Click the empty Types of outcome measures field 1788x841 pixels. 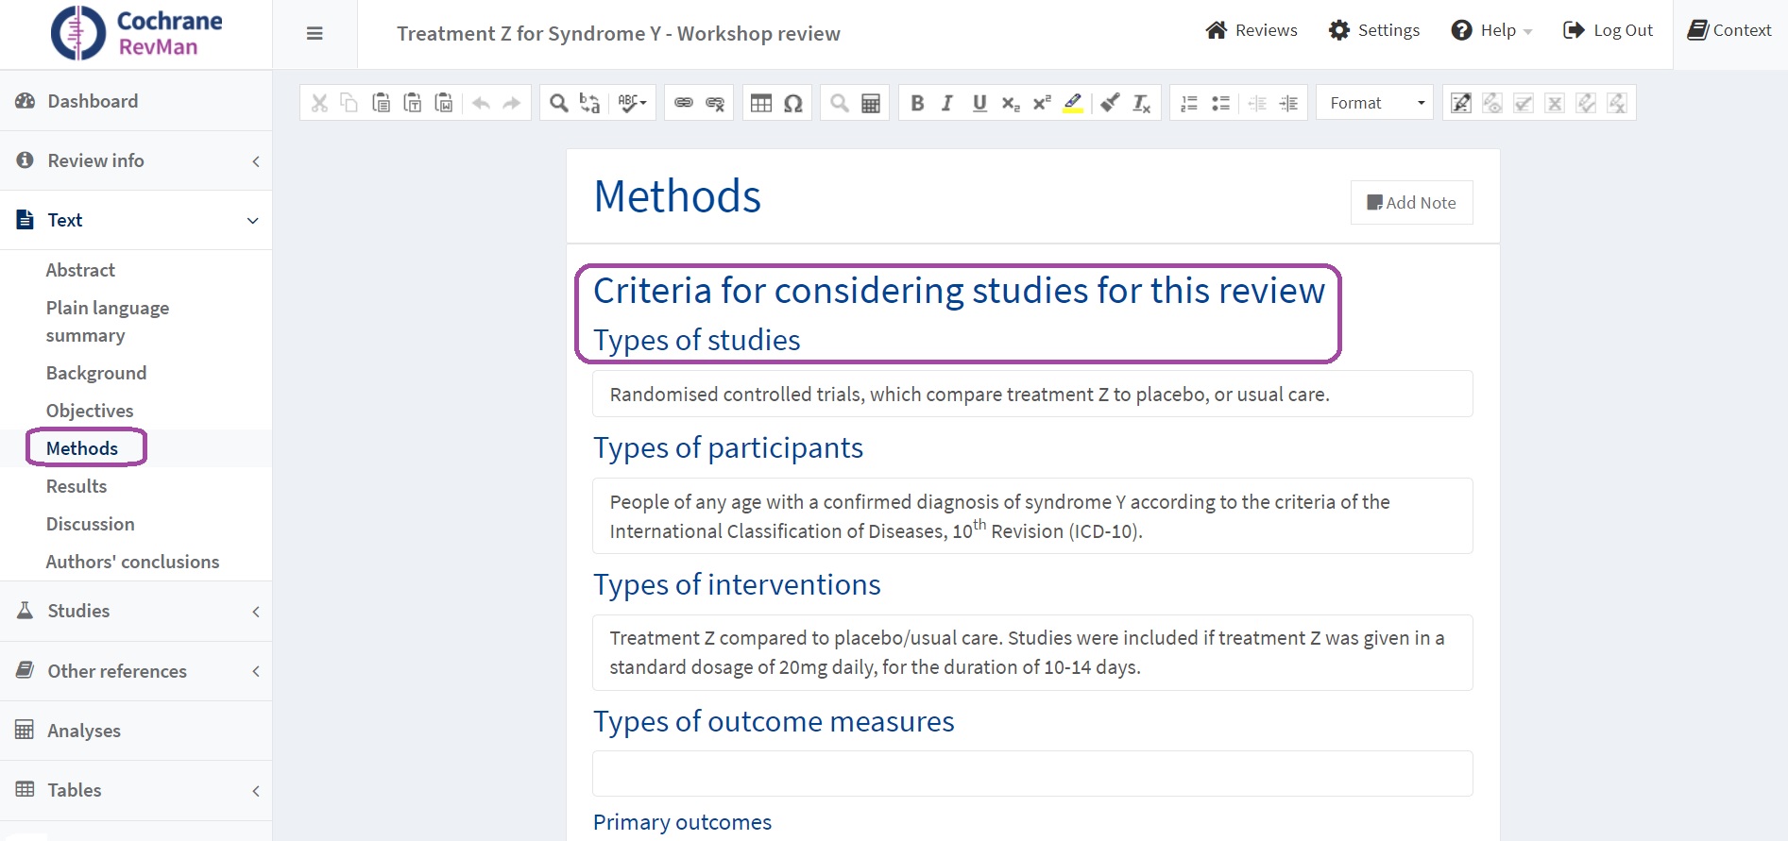click(x=1031, y=773)
